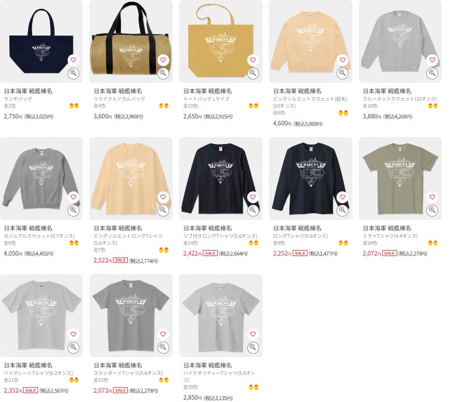Image resolution: width=450 pixels, height=402 pixels.
Task: Click SALE badge on ドライTシャツ
Action: (x=389, y=254)
